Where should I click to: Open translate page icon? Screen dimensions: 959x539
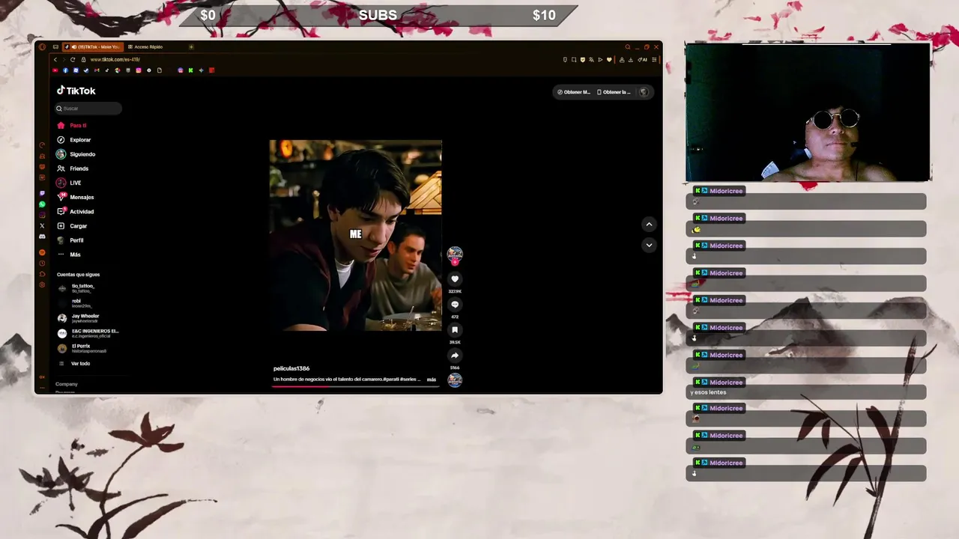pos(591,60)
